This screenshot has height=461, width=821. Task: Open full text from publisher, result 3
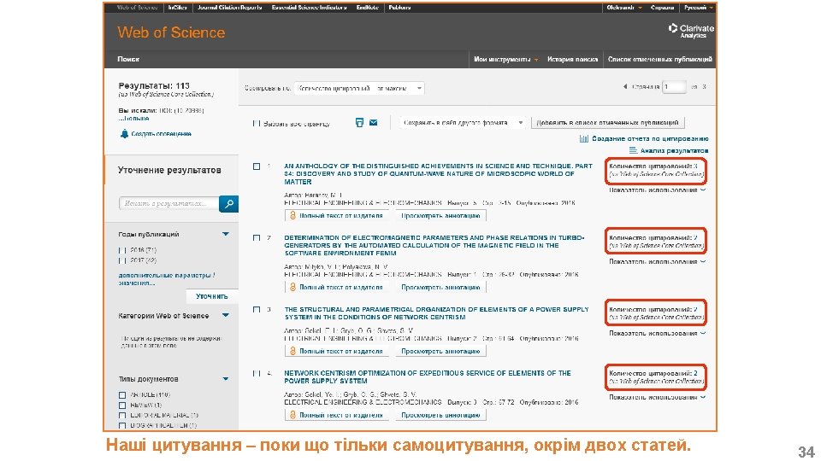click(335, 351)
